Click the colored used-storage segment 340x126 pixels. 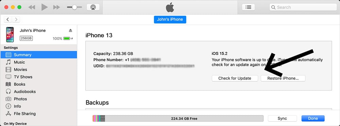pyautogui.click(x=99, y=119)
